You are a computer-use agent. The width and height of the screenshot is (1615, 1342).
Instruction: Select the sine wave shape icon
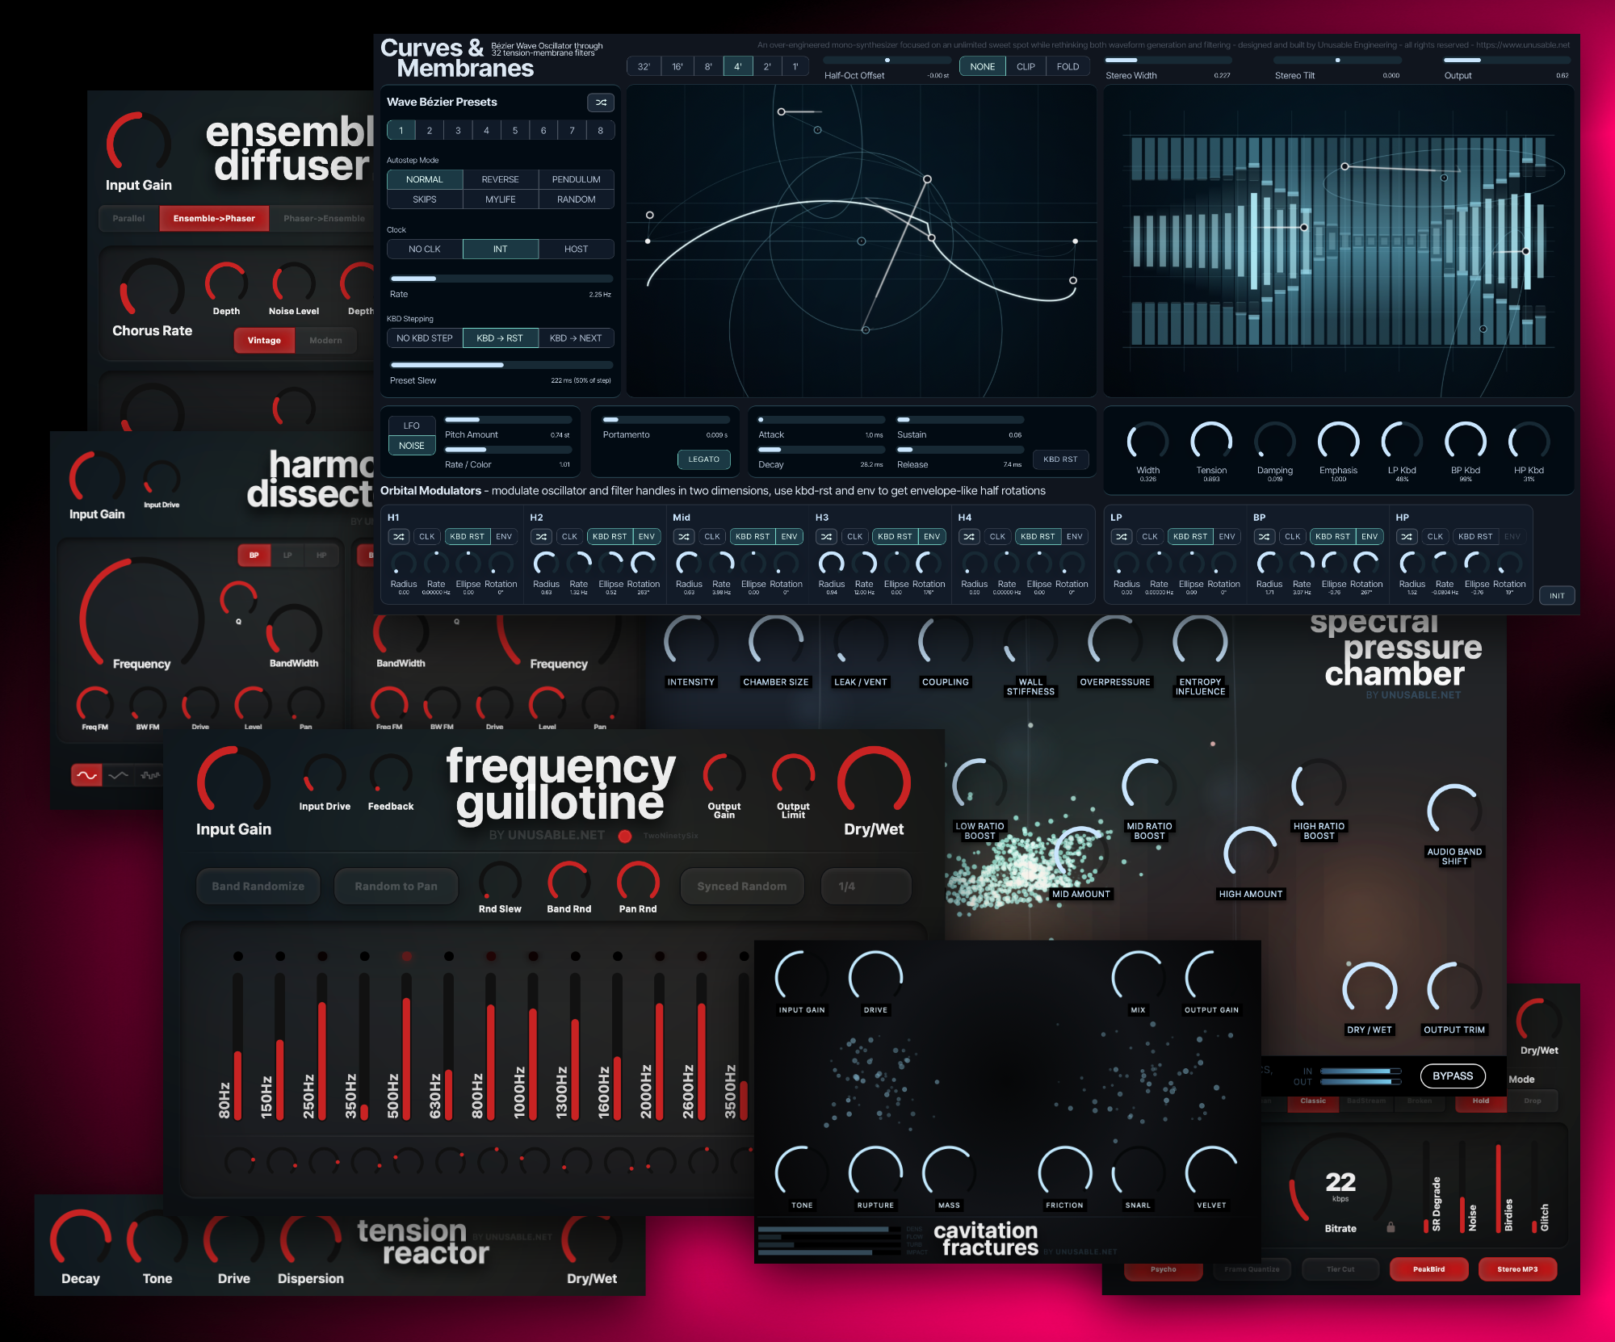click(86, 775)
